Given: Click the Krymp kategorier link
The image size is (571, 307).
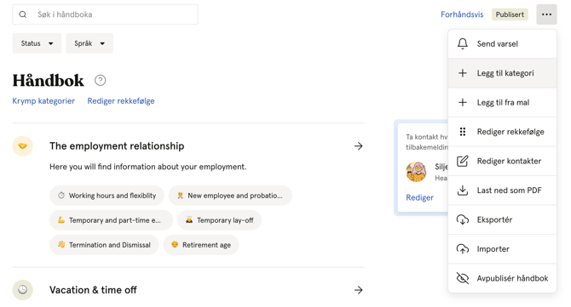Looking at the screenshot, I should [43, 101].
